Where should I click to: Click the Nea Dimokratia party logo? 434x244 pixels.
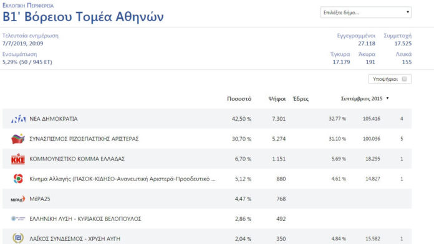pos(18,119)
